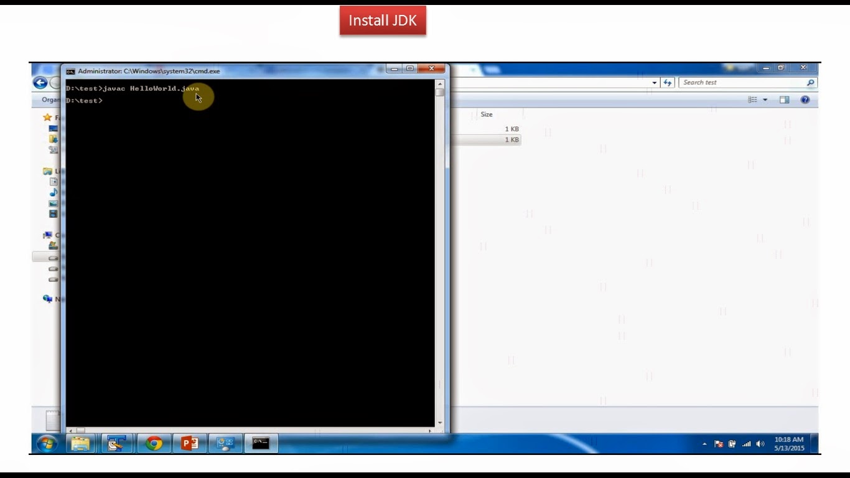Image resolution: width=850 pixels, height=478 pixels.
Task: Select the cmd.exe taskbar icon
Action: pos(261,443)
